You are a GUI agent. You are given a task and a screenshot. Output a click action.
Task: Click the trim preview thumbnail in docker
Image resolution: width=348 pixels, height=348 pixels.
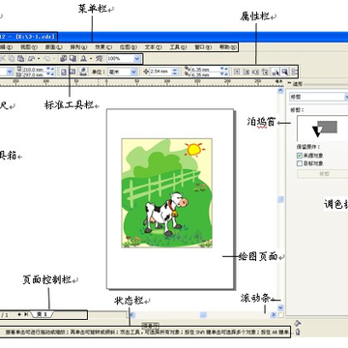[x=322, y=128]
